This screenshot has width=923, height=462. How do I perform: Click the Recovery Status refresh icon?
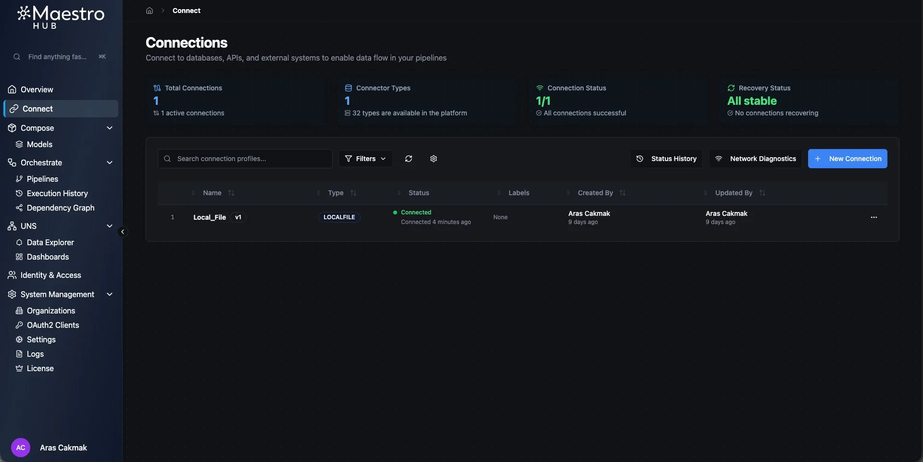pyautogui.click(x=731, y=88)
